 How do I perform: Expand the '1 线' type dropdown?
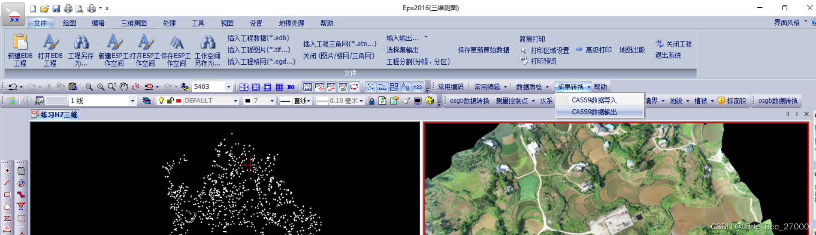coord(132,101)
